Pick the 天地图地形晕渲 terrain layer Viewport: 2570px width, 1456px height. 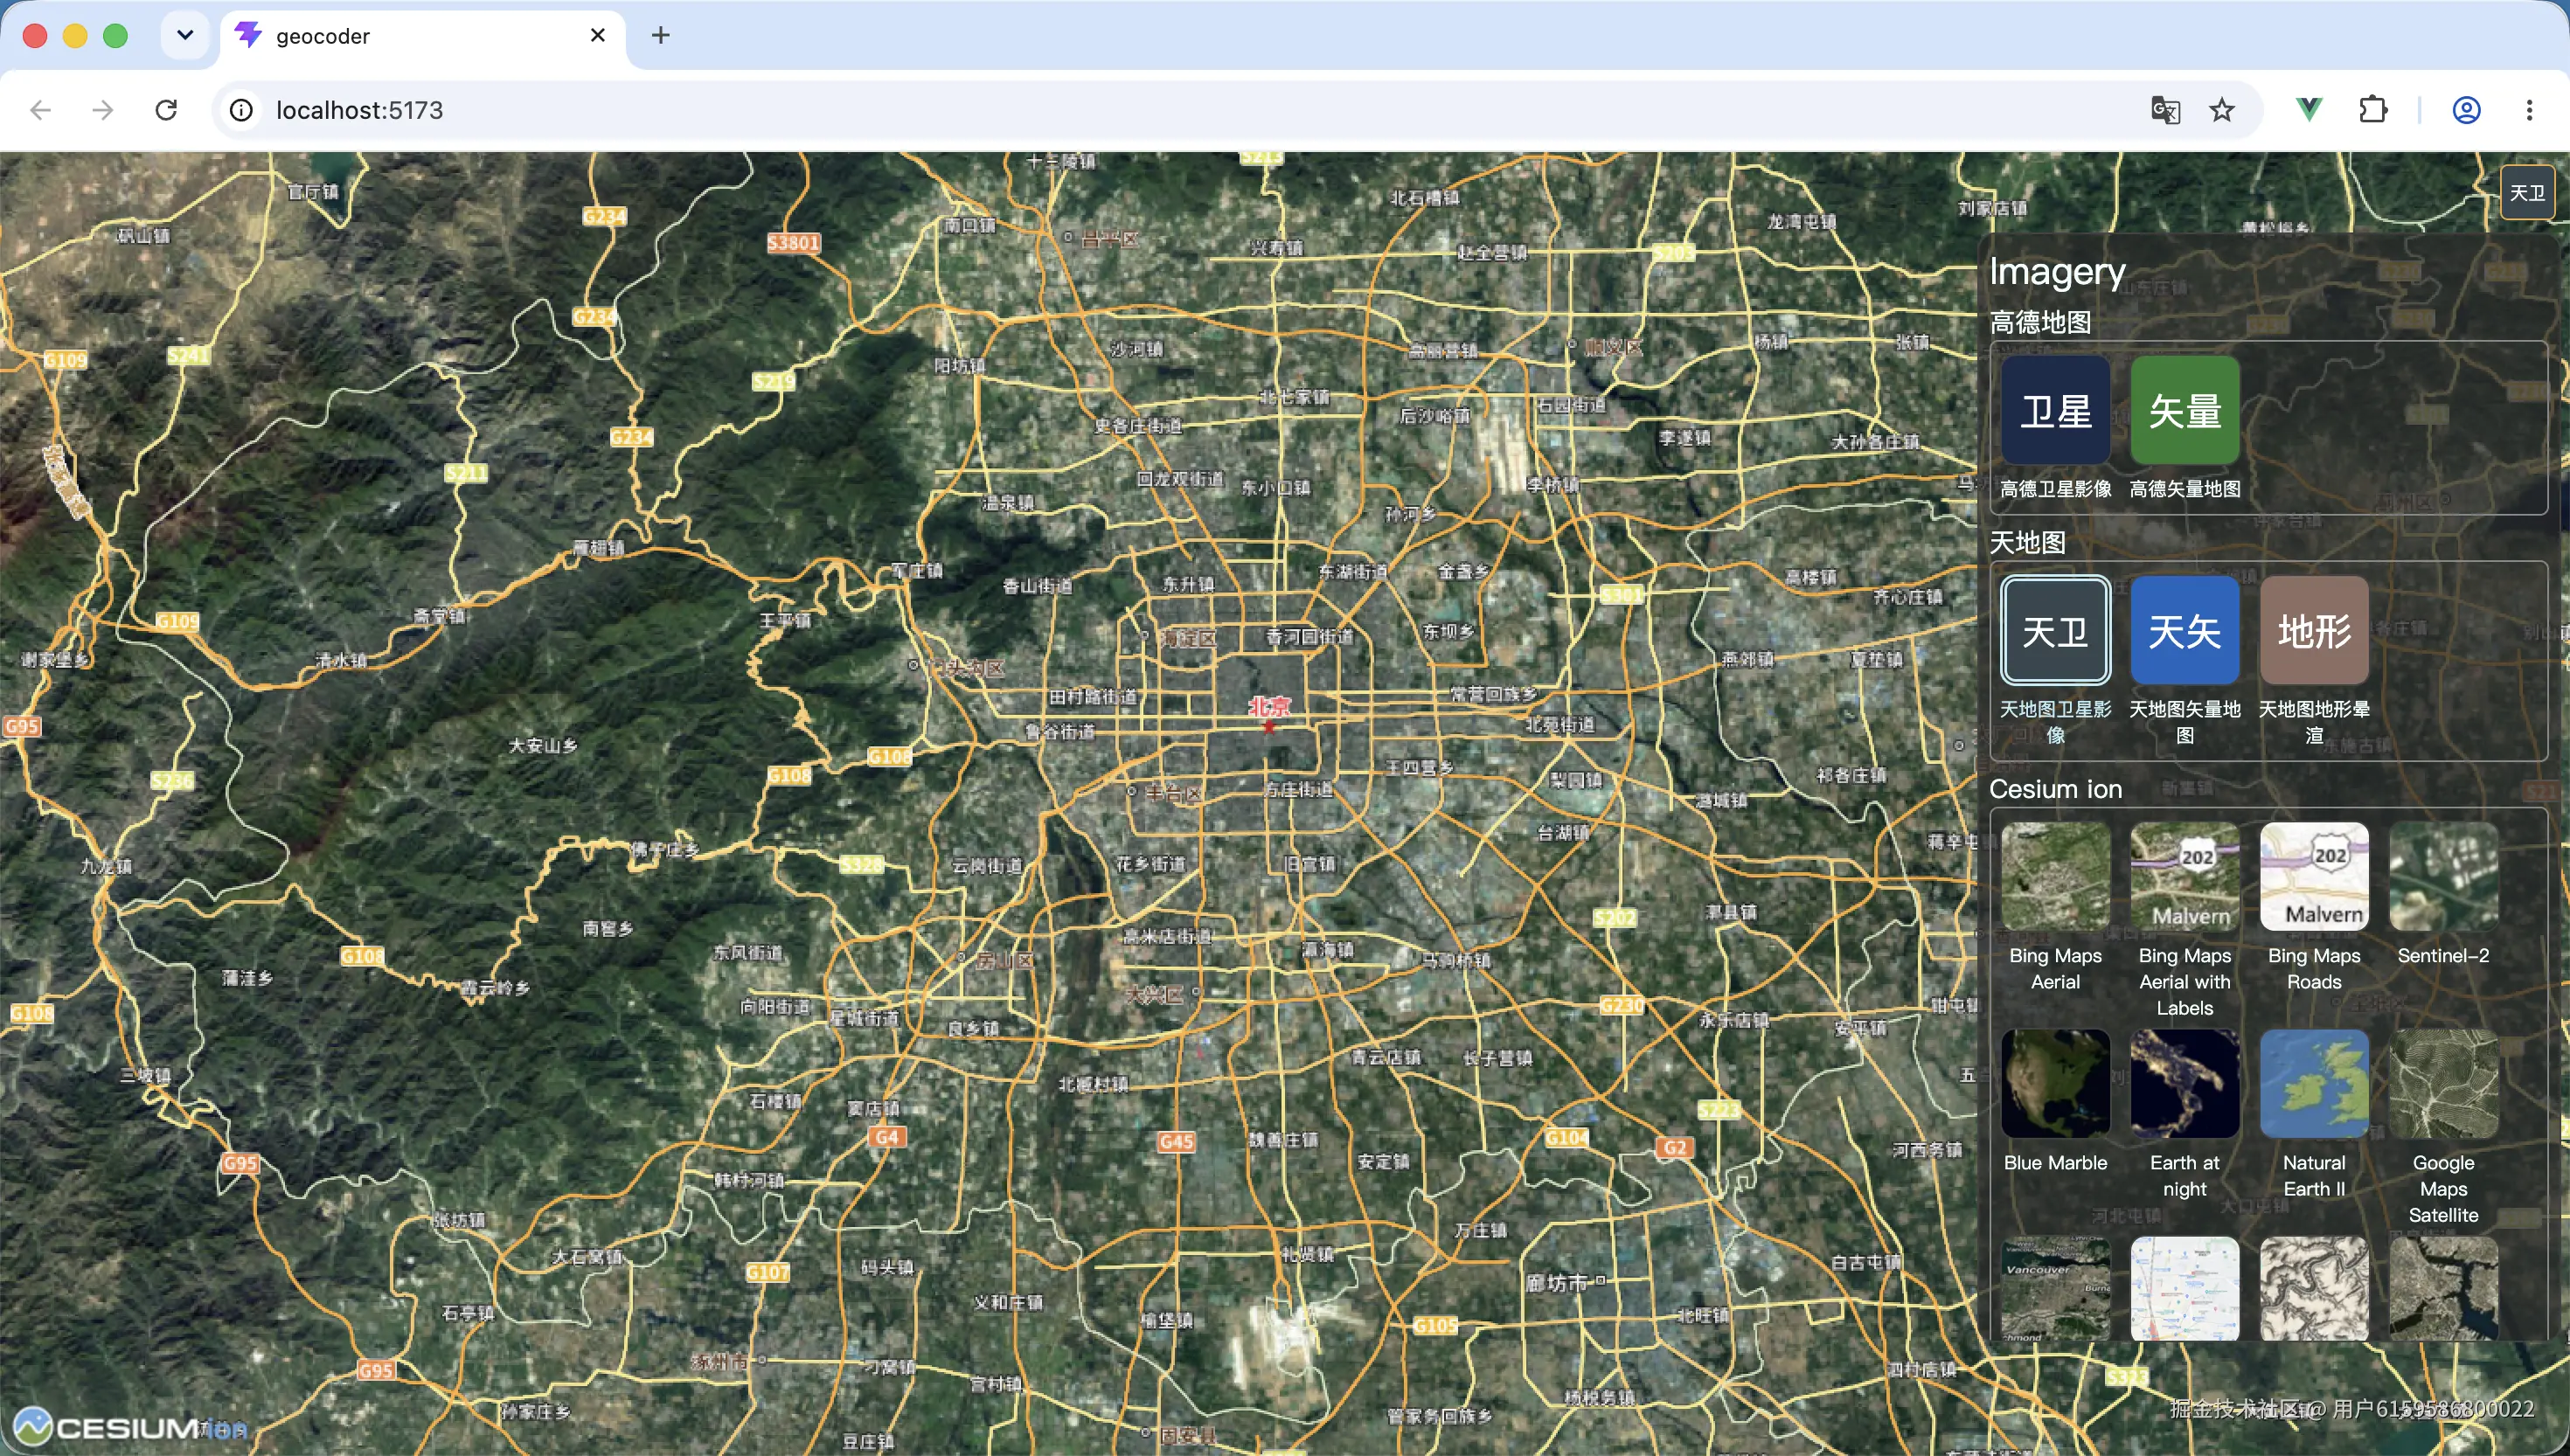click(2314, 630)
